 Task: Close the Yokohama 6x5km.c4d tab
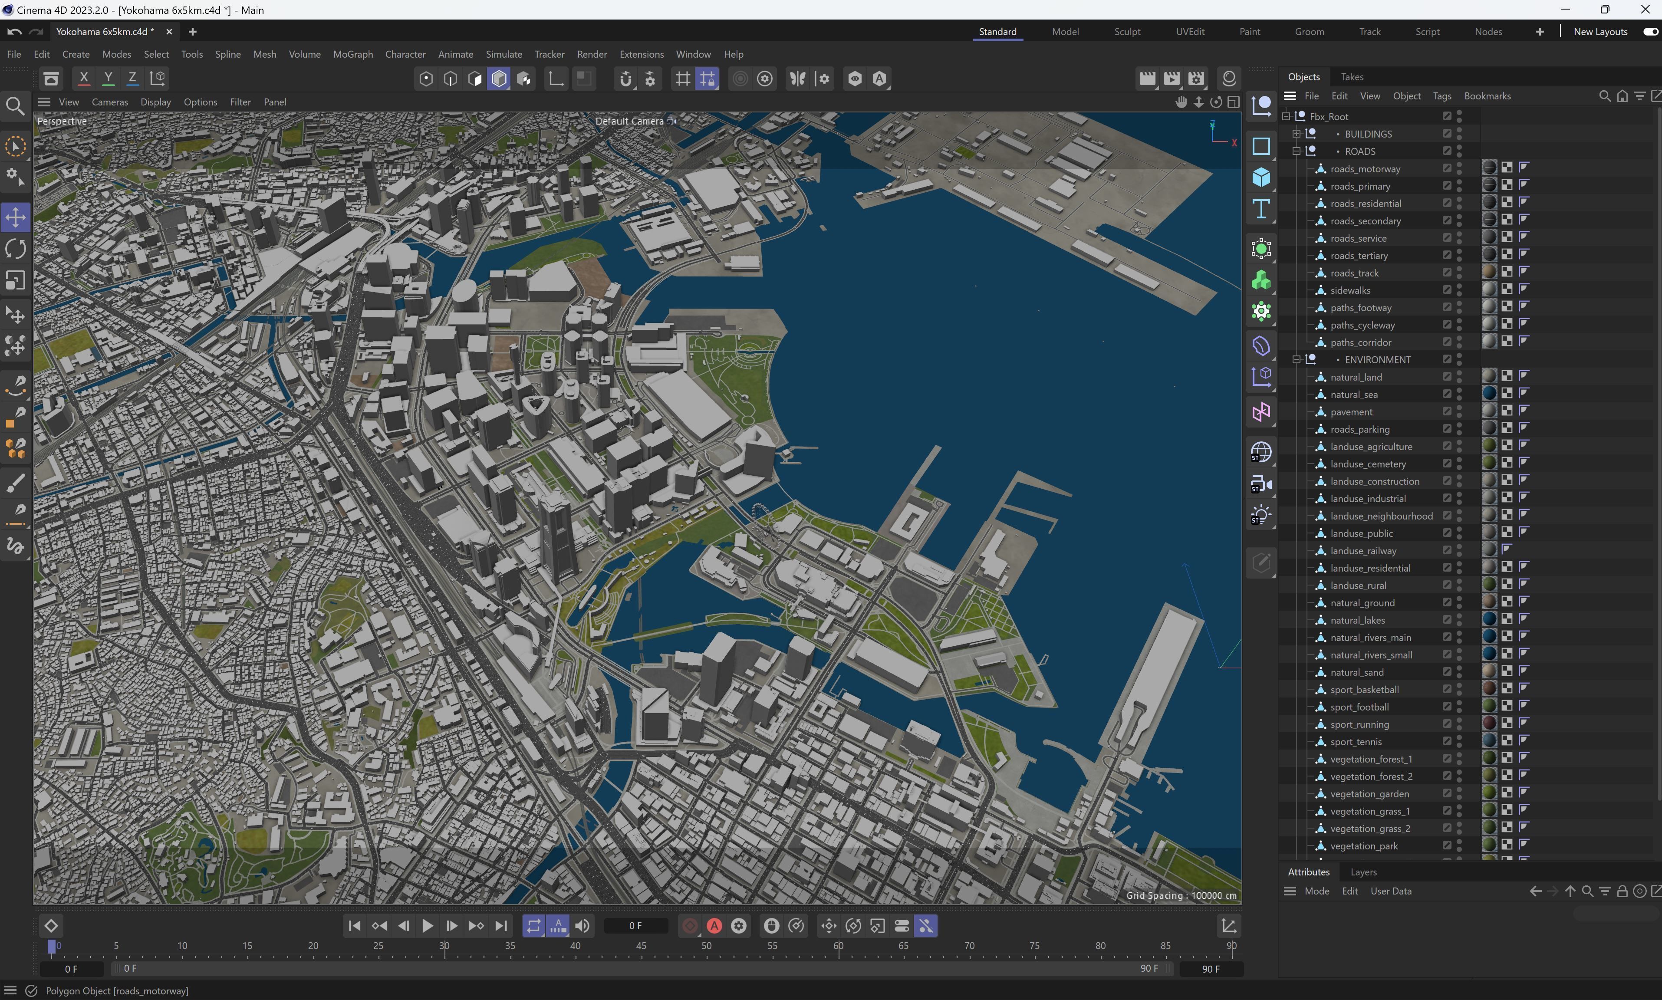coord(169,32)
